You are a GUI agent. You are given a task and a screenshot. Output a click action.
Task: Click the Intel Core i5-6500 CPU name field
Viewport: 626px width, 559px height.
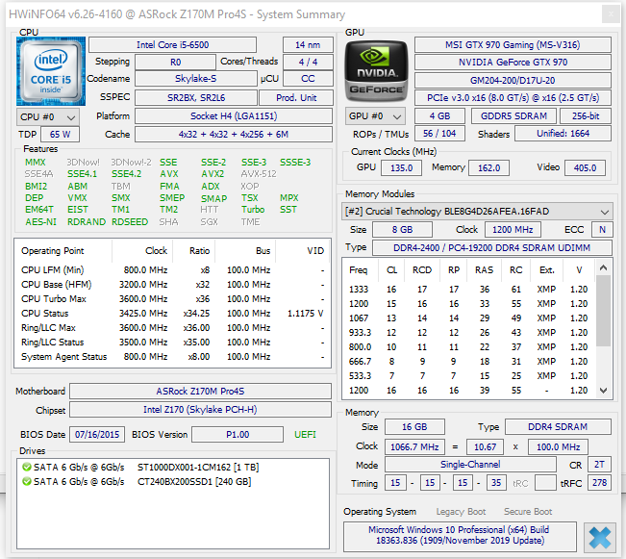(172, 44)
